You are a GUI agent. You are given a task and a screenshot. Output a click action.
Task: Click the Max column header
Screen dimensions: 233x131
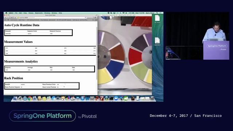coord(74,67)
